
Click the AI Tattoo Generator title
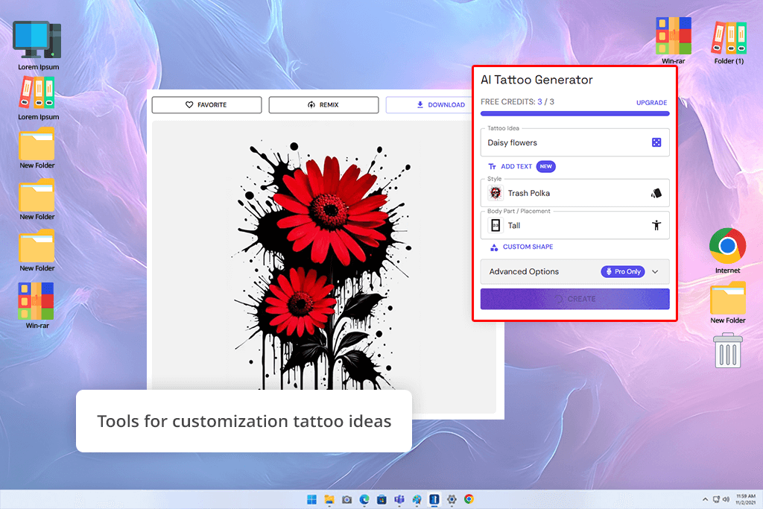click(536, 80)
